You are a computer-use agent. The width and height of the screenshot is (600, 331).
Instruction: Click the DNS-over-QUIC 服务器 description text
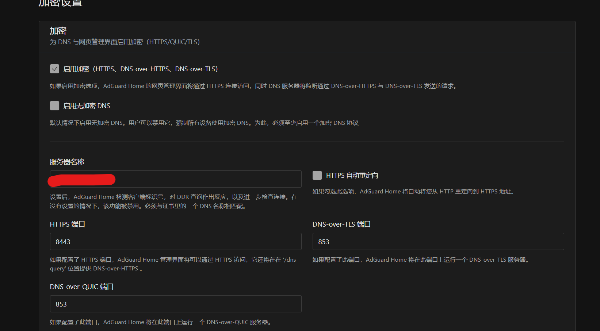[x=161, y=322]
